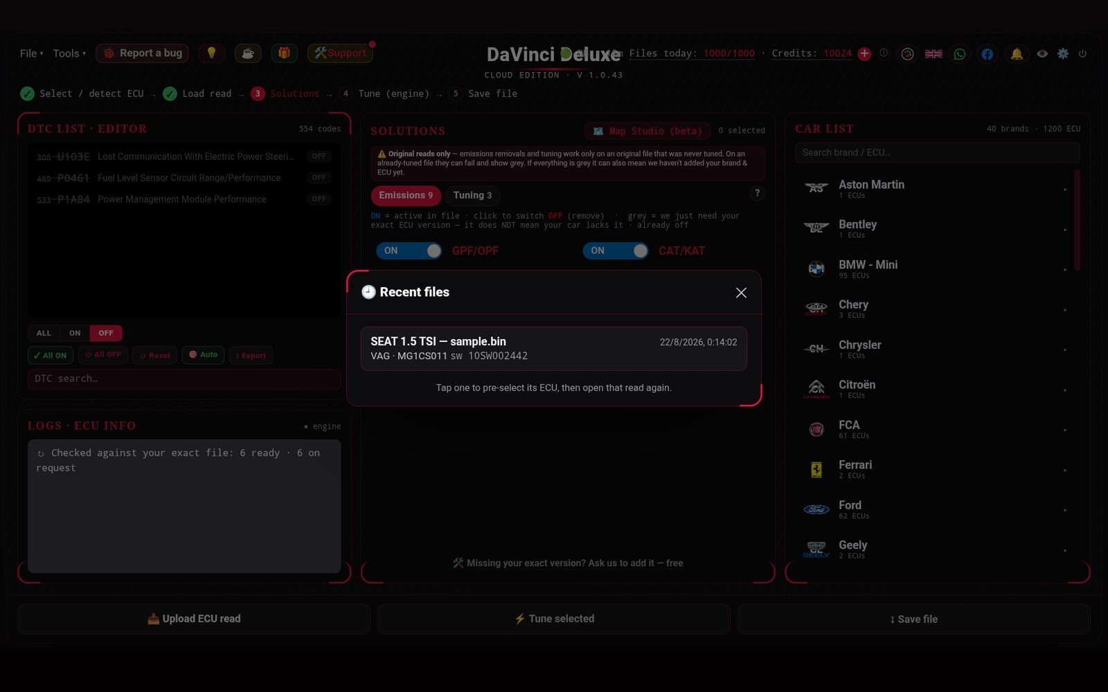Go to step 3 Solutions
The image size is (1108, 692).
(x=285, y=93)
